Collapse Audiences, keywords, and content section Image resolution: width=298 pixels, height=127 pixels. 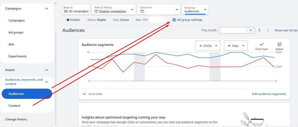click(x=47, y=82)
